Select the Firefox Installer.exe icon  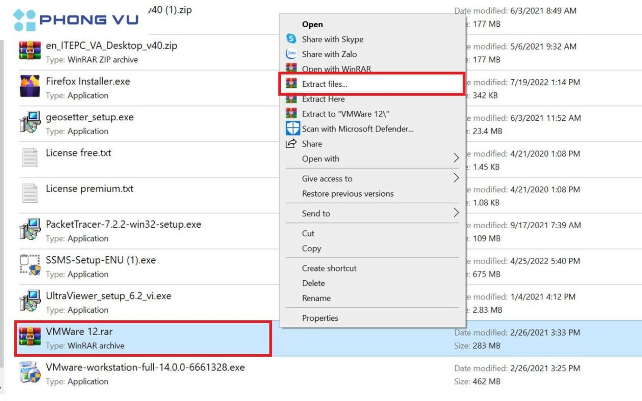[x=30, y=86]
